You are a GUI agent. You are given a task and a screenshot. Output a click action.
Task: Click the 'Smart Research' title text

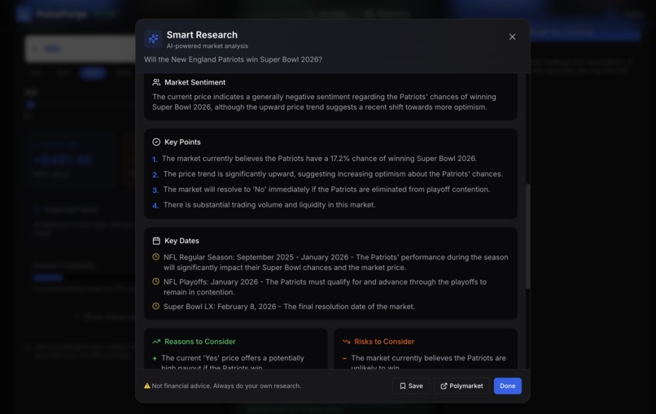pos(202,35)
